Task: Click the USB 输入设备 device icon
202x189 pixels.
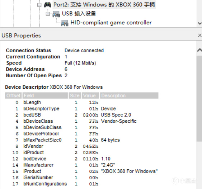Action: tap(56, 14)
